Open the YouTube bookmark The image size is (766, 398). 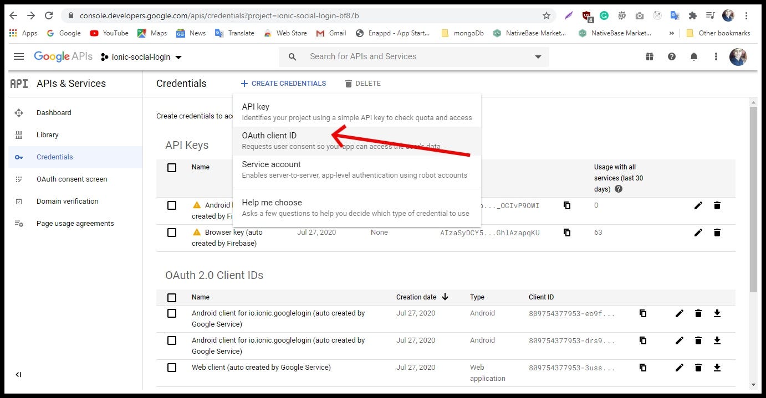[109, 33]
